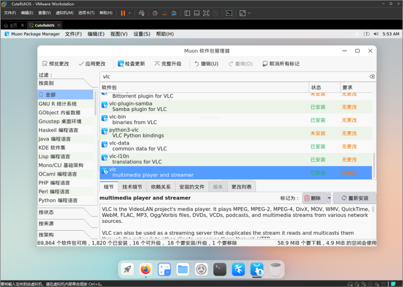
Task: Launch the terminal from the dock
Action: click(219, 269)
